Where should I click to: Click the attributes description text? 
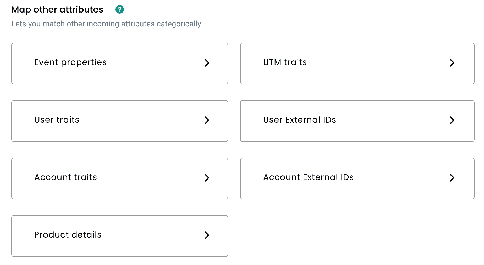tap(106, 24)
